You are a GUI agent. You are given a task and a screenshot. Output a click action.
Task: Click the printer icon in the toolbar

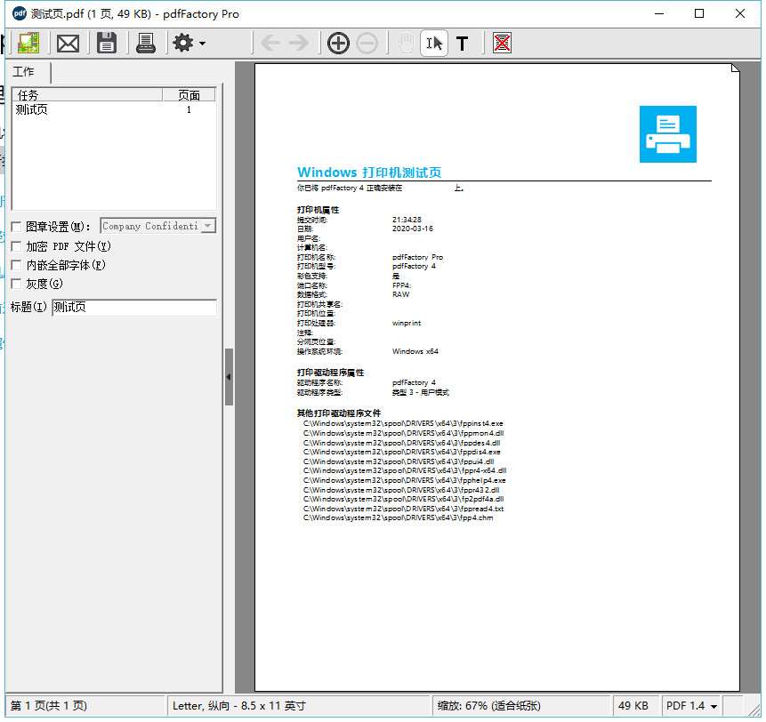pyautogui.click(x=146, y=43)
